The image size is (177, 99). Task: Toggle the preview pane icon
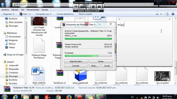[x=167, y=14]
